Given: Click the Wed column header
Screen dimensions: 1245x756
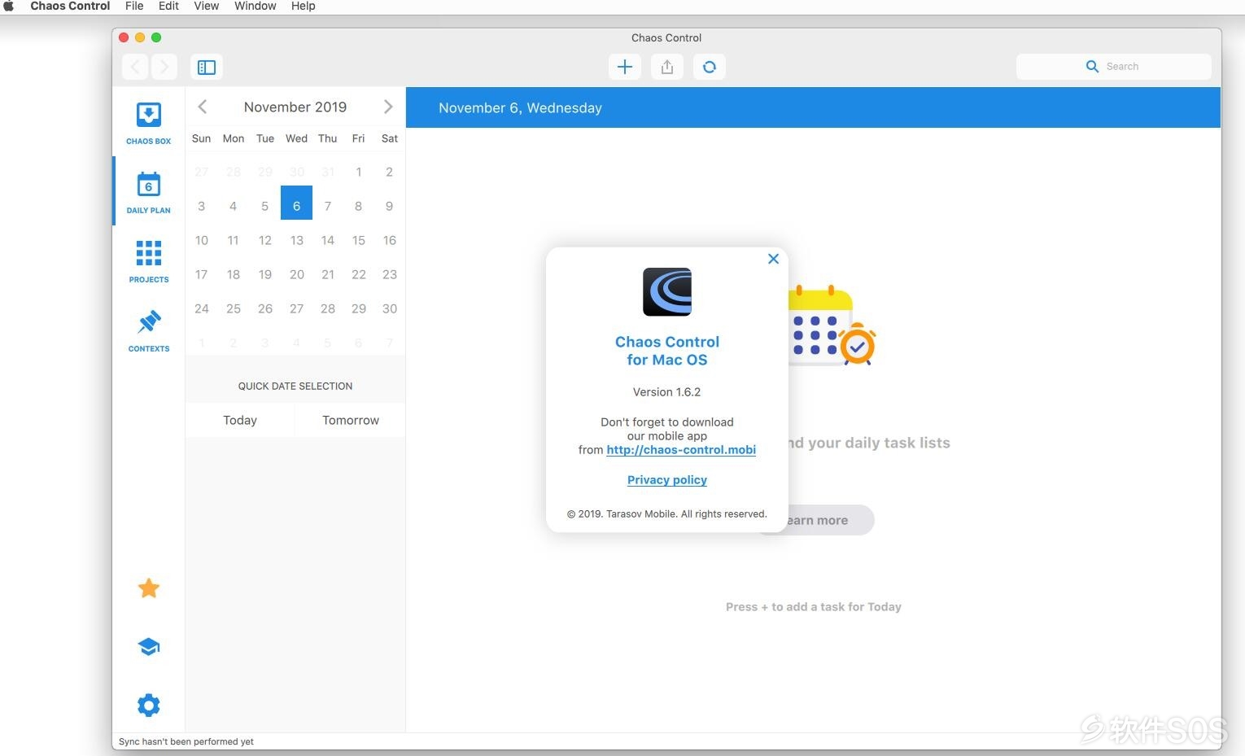Looking at the screenshot, I should click(x=296, y=138).
